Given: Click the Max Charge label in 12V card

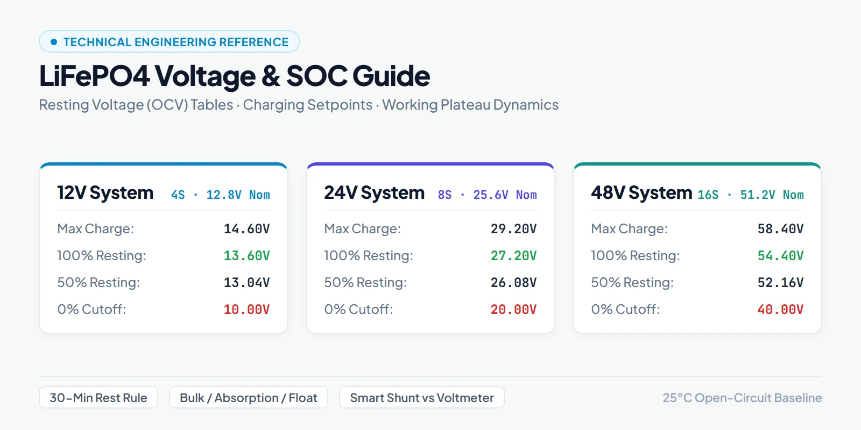Looking at the screenshot, I should click(x=96, y=229).
